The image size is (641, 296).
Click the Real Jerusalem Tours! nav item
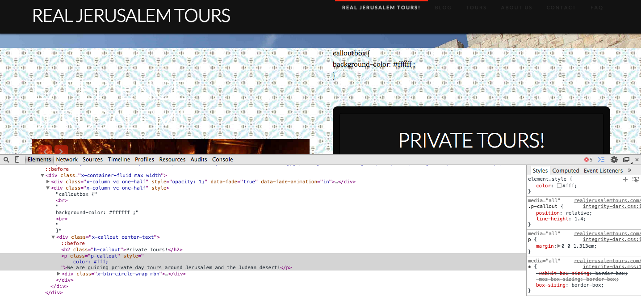pyautogui.click(x=381, y=8)
